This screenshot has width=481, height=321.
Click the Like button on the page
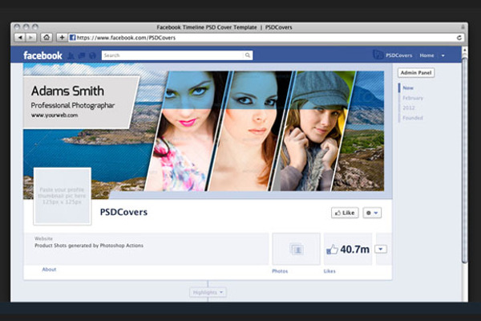pos(345,213)
